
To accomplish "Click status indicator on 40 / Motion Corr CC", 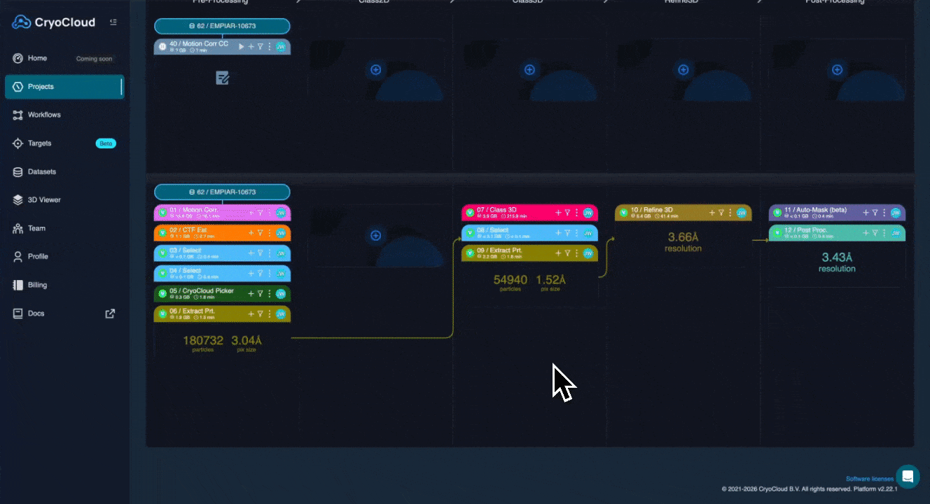I will coord(162,47).
